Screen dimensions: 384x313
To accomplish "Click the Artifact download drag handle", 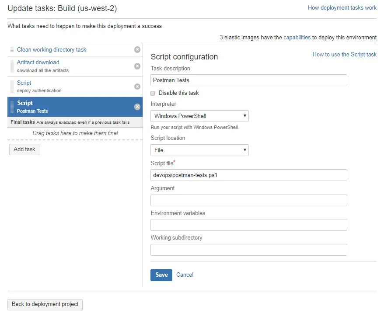I will pyautogui.click(x=12, y=66).
